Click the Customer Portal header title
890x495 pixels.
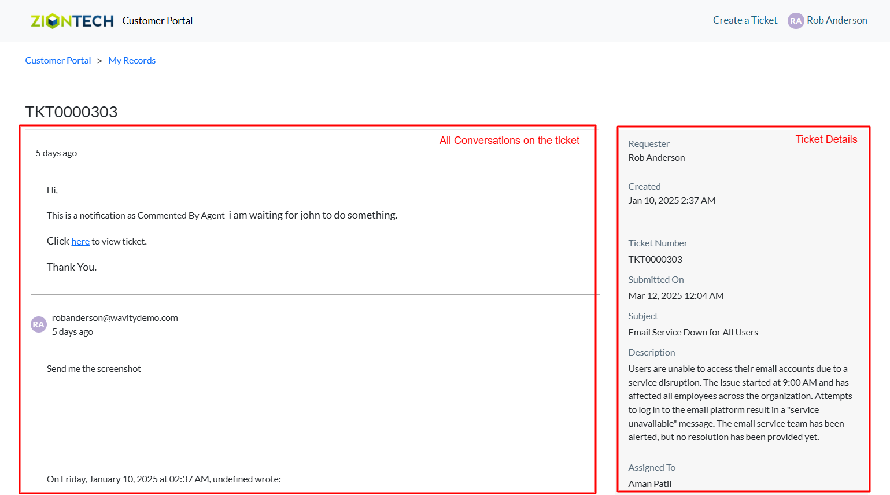tap(157, 21)
